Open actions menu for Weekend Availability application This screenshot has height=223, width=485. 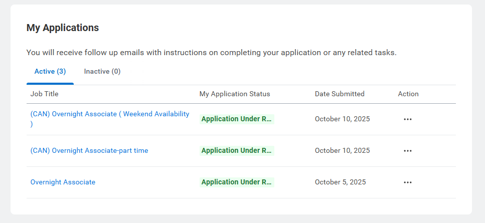tap(408, 119)
